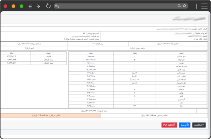211x139 pixels.
Task: Click the روز کارکرد working days field
Action: [98, 44]
